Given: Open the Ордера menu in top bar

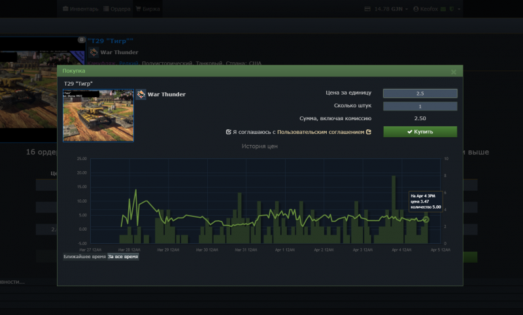Looking at the screenshot, I should click(x=117, y=9).
